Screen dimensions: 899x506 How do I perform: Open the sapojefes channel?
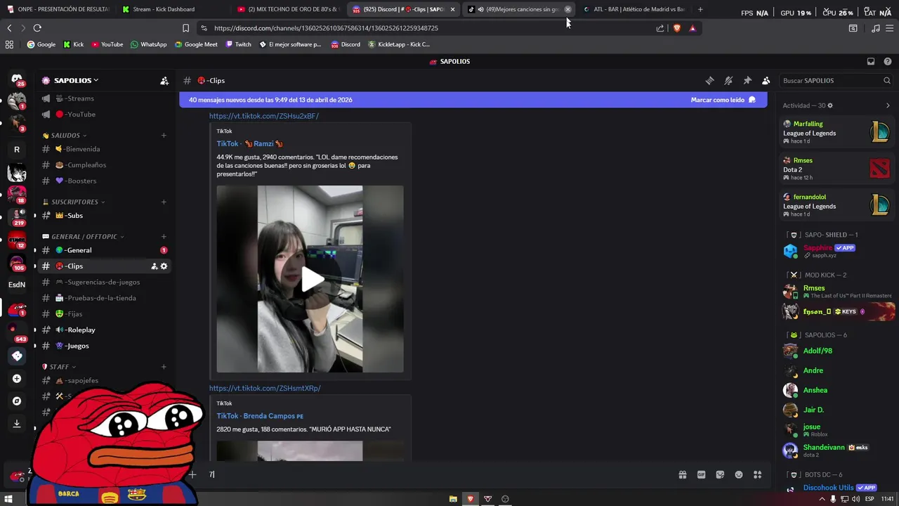tap(104, 380)
